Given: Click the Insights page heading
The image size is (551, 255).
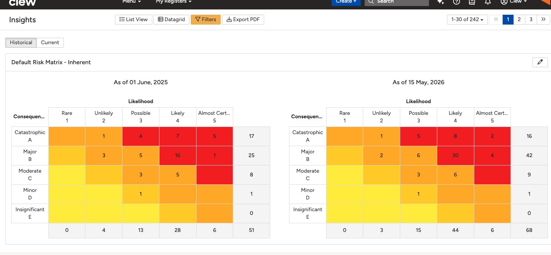Looking at the screenshot, I should (22, 20).
